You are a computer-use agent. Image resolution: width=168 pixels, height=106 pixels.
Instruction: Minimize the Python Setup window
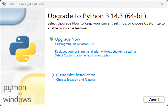click(138, 4)
